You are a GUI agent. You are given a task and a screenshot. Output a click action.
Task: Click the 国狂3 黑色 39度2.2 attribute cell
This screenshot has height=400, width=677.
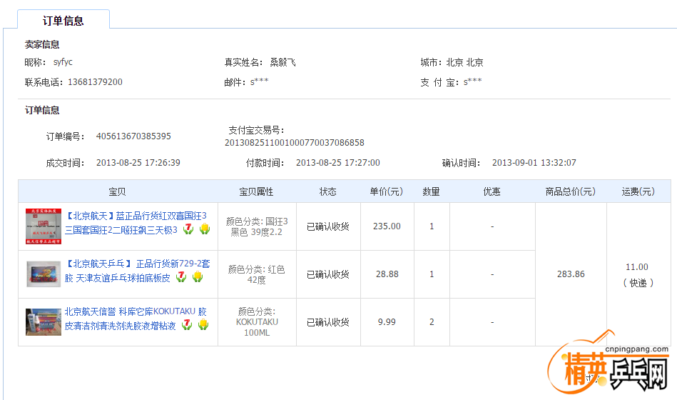257,226
